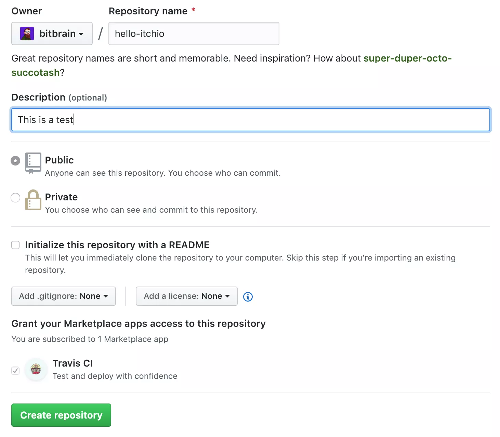The width and height of the screenshot is (500, 437).
Task: Click the Public option label
Action: [60, 160]
